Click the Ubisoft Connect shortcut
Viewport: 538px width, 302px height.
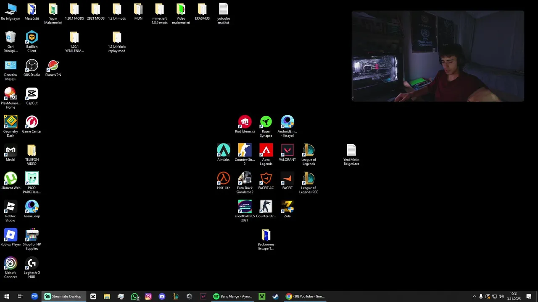click(11, 268)
